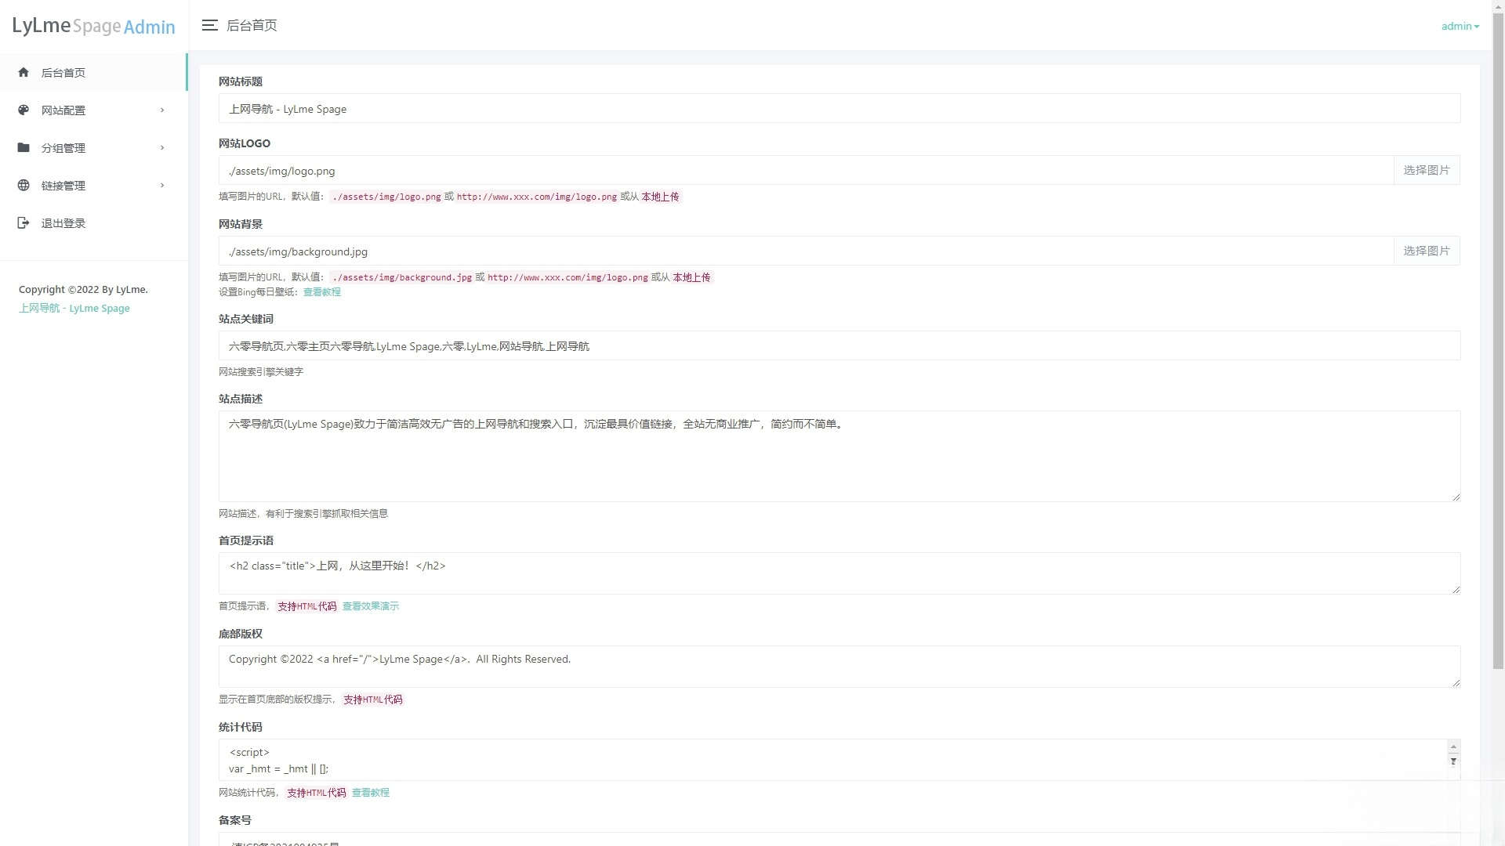1505x846 pixels.
Task: Open the 网站配置 sidebar menu
Action: [93, 110]
